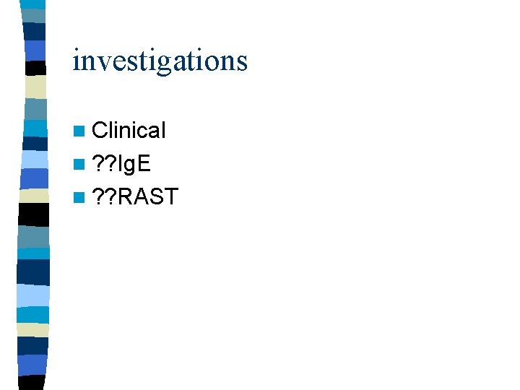
Task: Pick the lowest light blue segment of the stripe
Action: [x=33, y=296]
